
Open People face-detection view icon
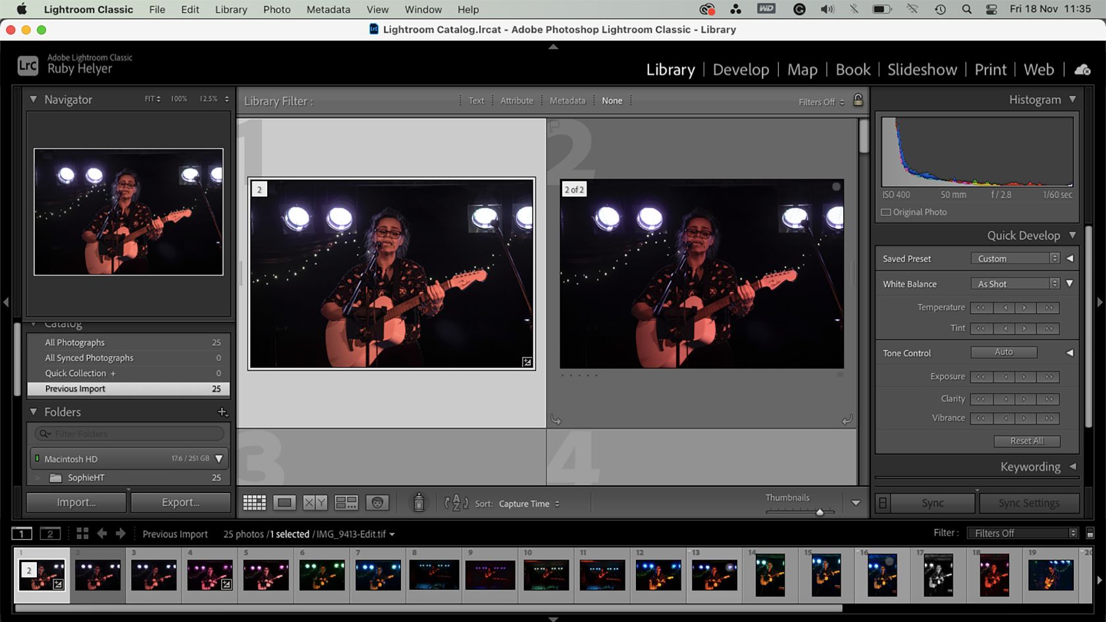377,504
